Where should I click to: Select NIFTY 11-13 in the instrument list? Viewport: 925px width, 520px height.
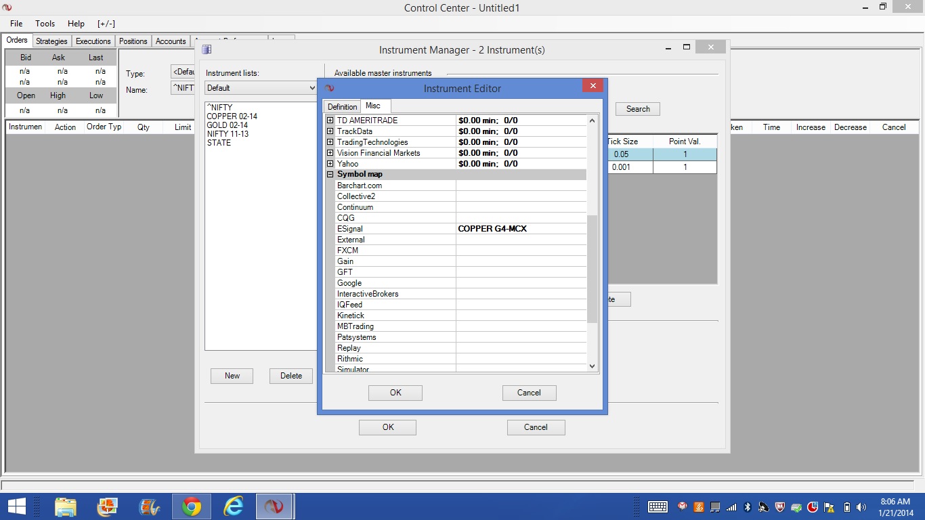[x=228, y=134]
